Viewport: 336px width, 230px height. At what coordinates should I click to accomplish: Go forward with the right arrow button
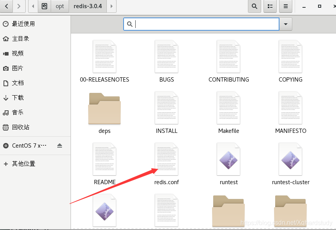click(x=19, y=6)
